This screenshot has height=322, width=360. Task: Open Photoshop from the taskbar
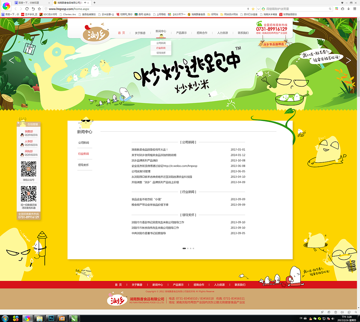[x=51, y=318]
